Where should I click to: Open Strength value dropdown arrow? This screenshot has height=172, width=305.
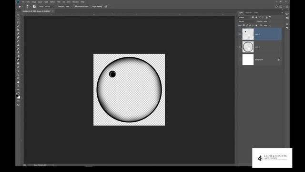tap(71, 6)
